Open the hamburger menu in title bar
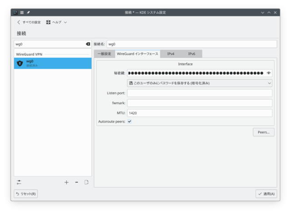 click(x=22, y=12)
